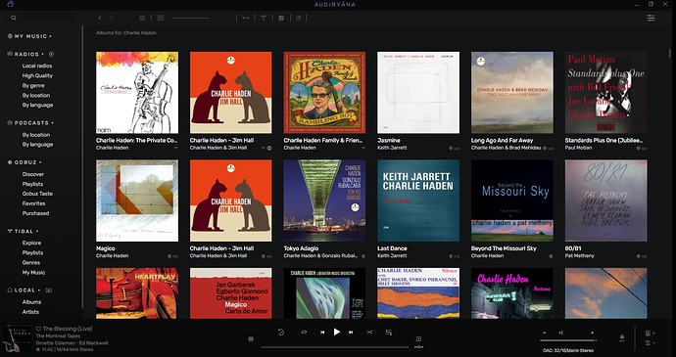The image size is (676, 357).
Task: Open local Artists
Action: pos(30,312)
